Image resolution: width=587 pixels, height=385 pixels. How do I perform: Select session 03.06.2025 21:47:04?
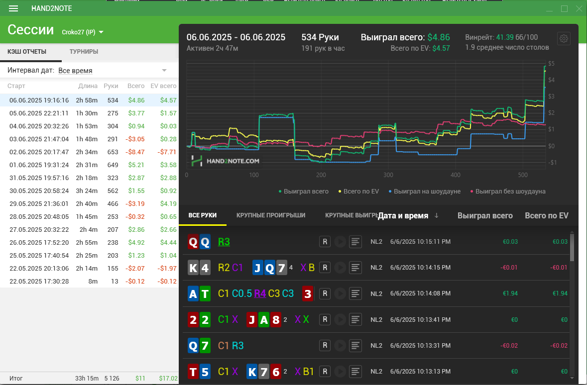tap(89, 139)
